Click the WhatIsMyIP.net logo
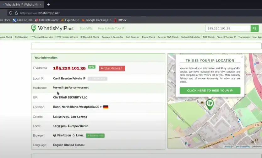262x158 pixels. click(x=52, y=28)
